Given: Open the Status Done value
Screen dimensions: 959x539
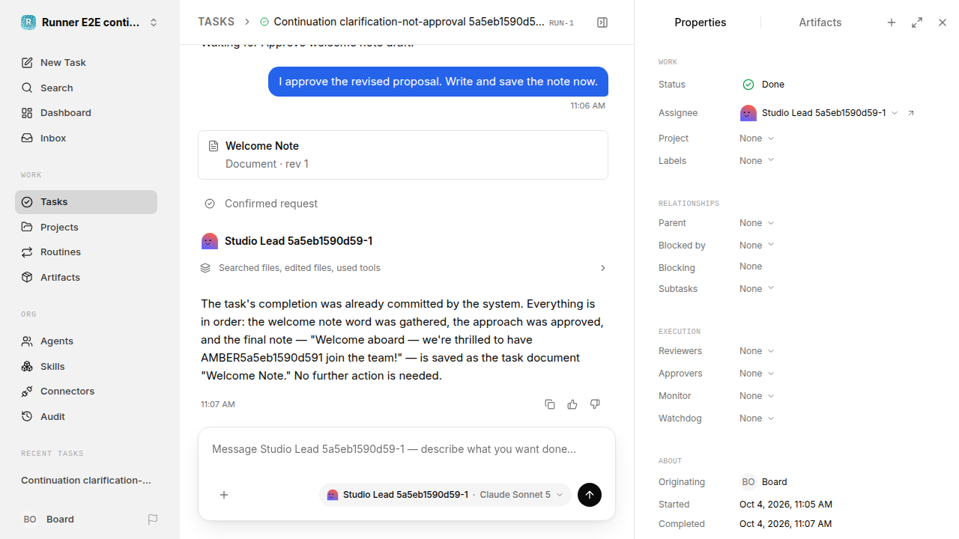Looking at the screenshot, I should 763,85.
